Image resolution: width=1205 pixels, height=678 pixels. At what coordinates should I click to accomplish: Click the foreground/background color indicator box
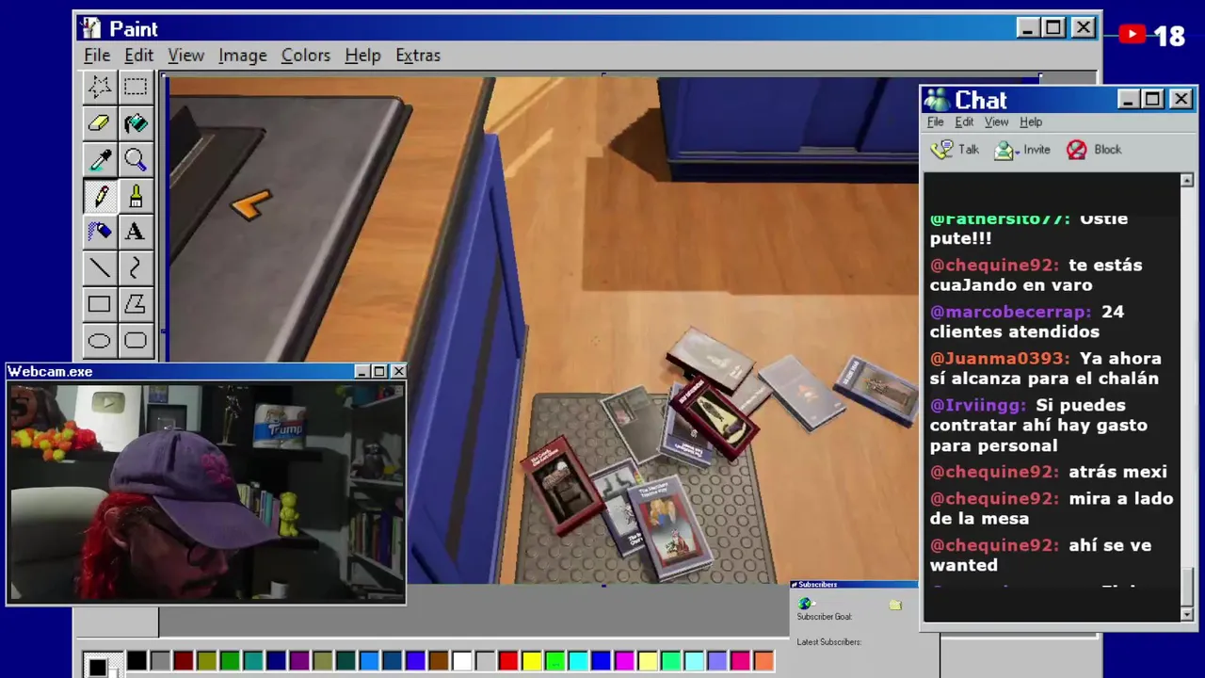click(x=102, y=664)
